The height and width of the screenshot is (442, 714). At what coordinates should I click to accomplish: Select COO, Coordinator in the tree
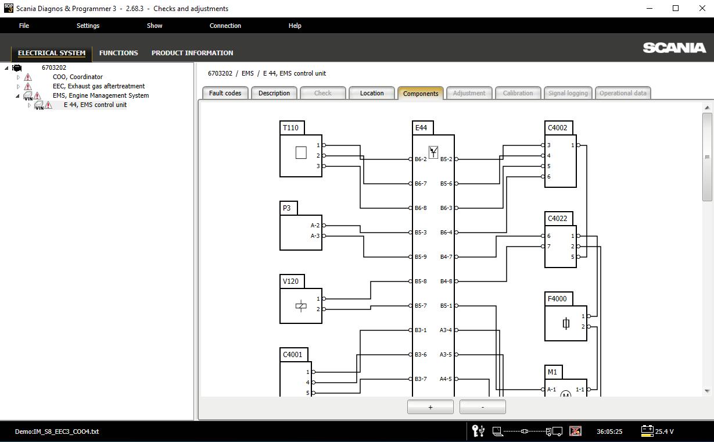point(78,77)
